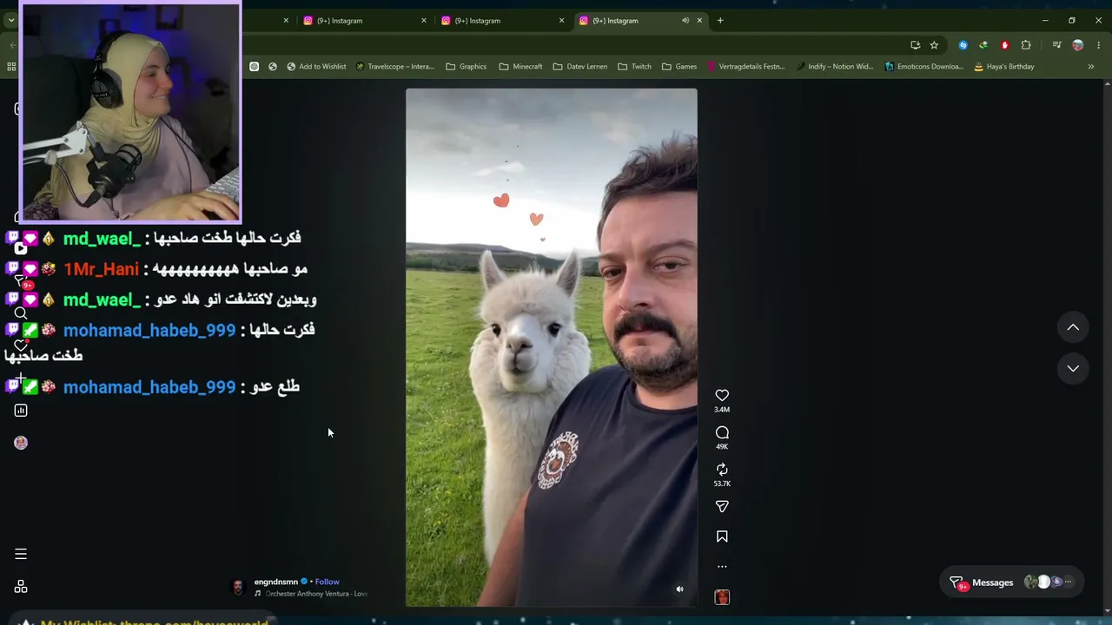Open the Travelscope bookmark
The height and width of the screenshot is (625, 1112).
click(395, 66)
